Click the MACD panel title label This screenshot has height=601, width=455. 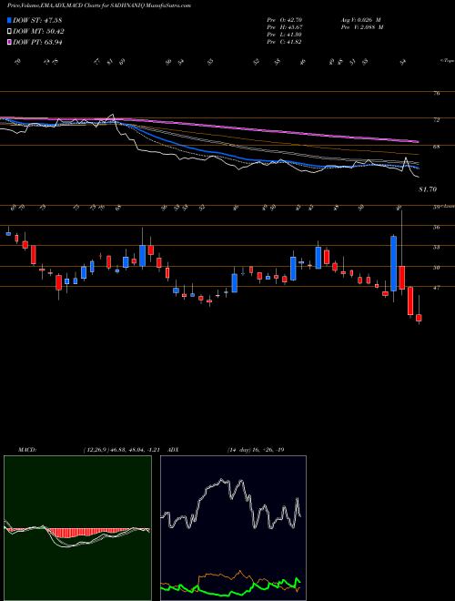pyautogui.click(x=26, y=450)
